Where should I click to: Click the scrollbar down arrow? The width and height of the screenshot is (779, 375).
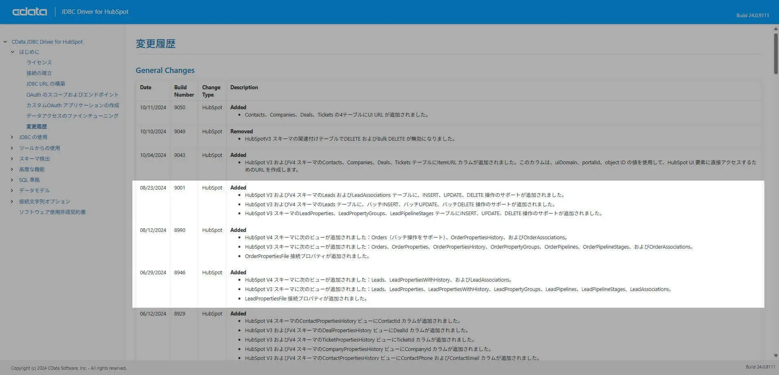pyautogui.click(x=775, y=356)
